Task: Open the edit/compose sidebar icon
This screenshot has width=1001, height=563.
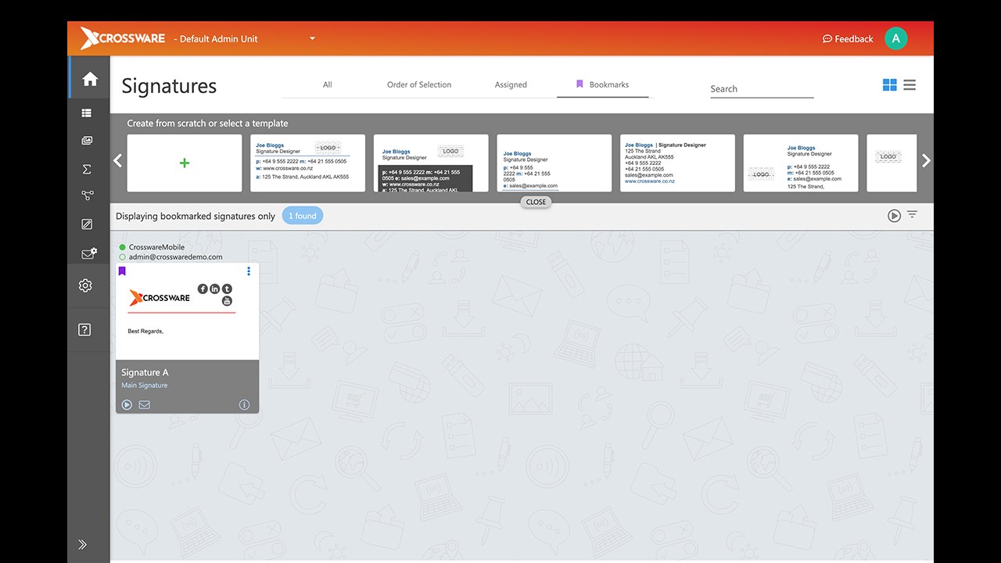Action: pyautogui.click(x=86, y=224)
